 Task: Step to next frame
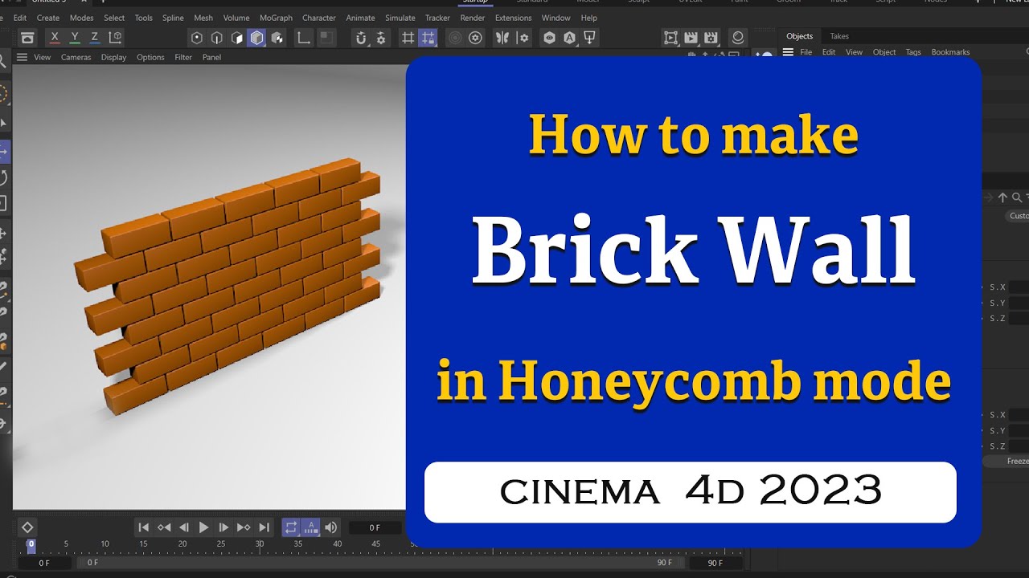point(223,527)
